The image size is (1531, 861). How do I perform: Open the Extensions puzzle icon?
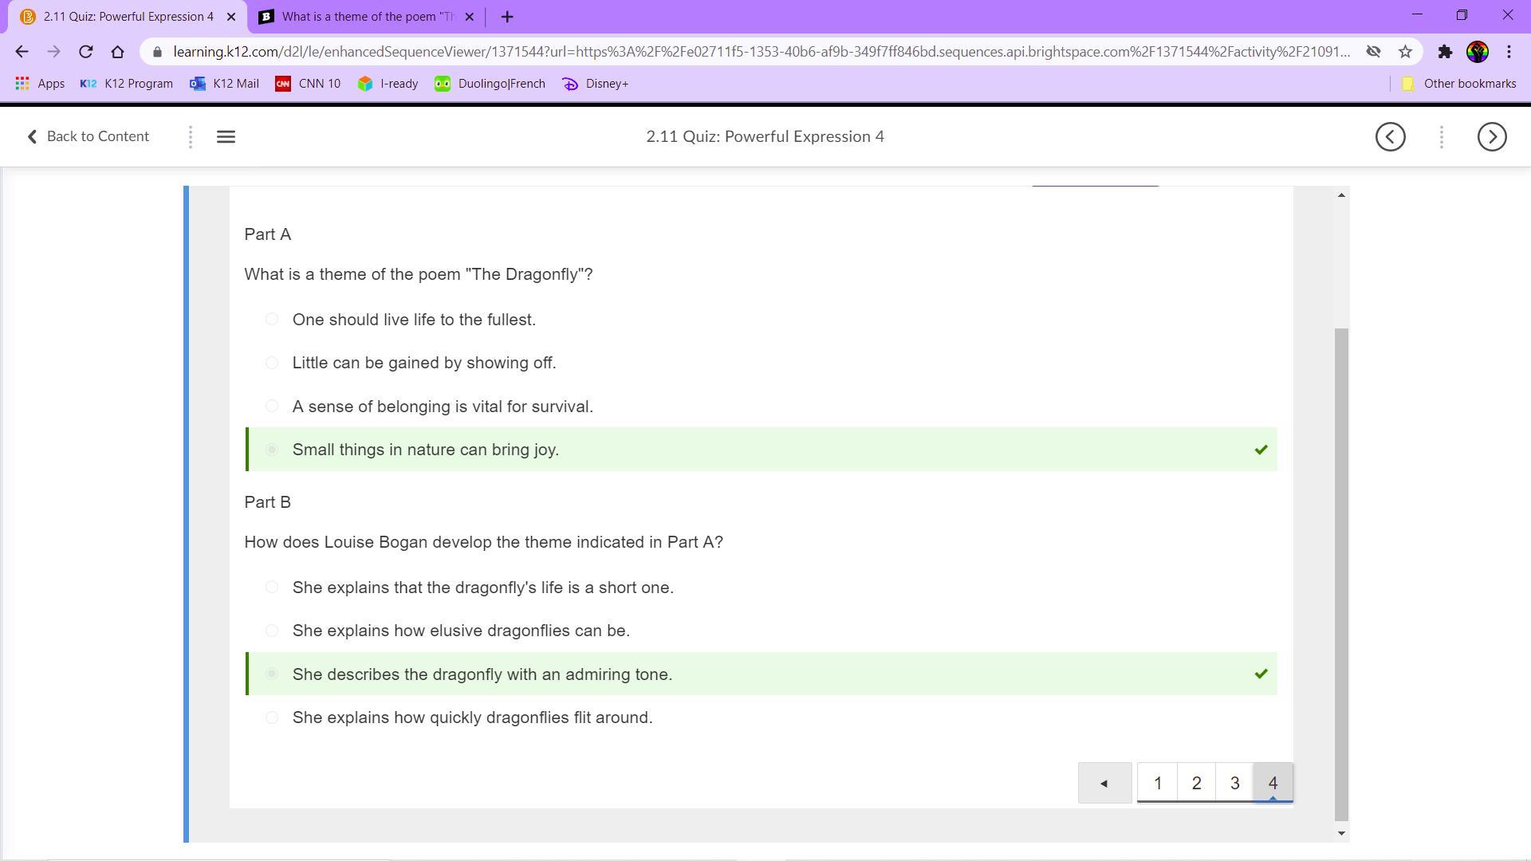(x=1444, y=52)
